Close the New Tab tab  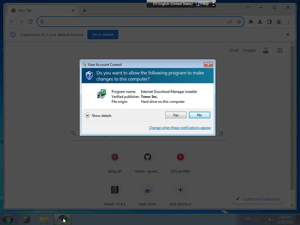[x=73, y=11]
